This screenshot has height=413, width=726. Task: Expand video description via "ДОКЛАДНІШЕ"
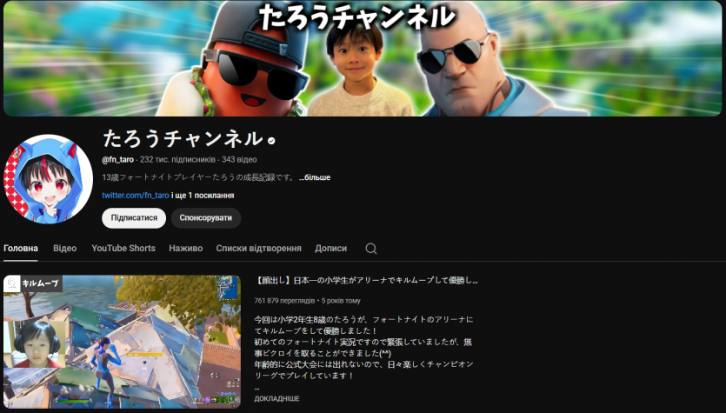tap(276, 398)
